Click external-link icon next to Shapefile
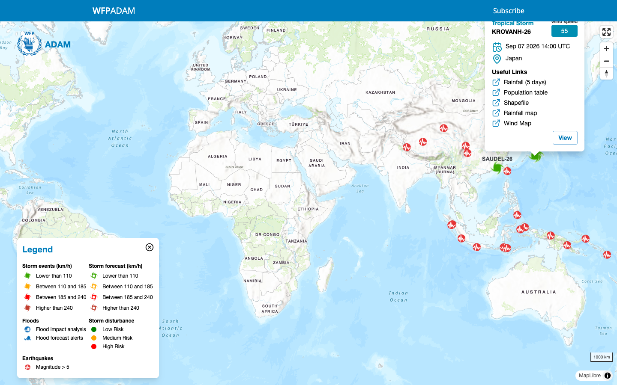Screen dimensions: 617x385 pyautogui.click(x=496, y=103)
